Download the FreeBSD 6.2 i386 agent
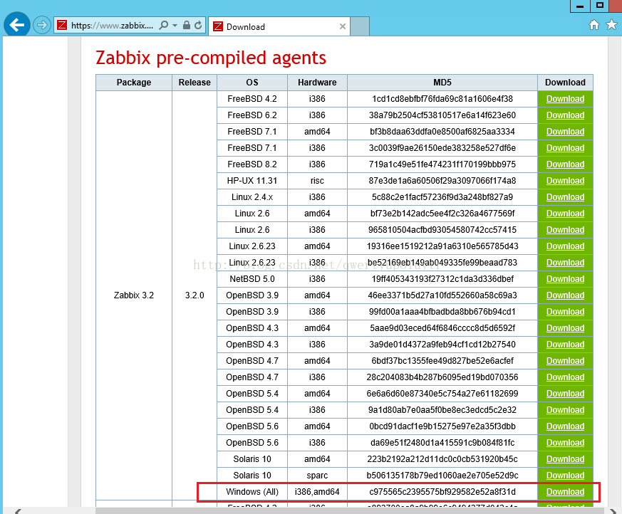The height and width of the screenshot is (514, 622). click(565, 115)
